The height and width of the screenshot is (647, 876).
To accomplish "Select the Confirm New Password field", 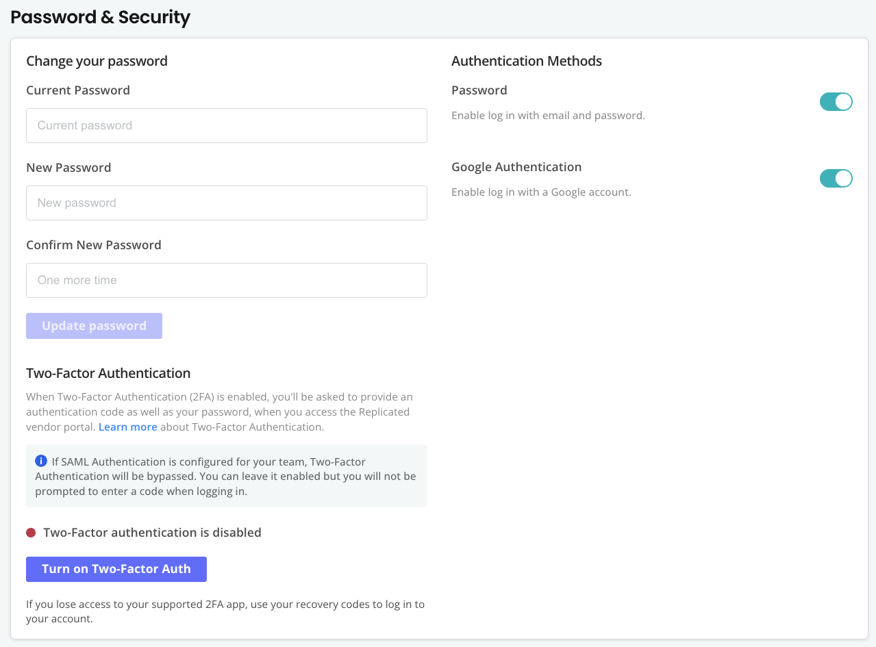I will [x=226, y=280].
